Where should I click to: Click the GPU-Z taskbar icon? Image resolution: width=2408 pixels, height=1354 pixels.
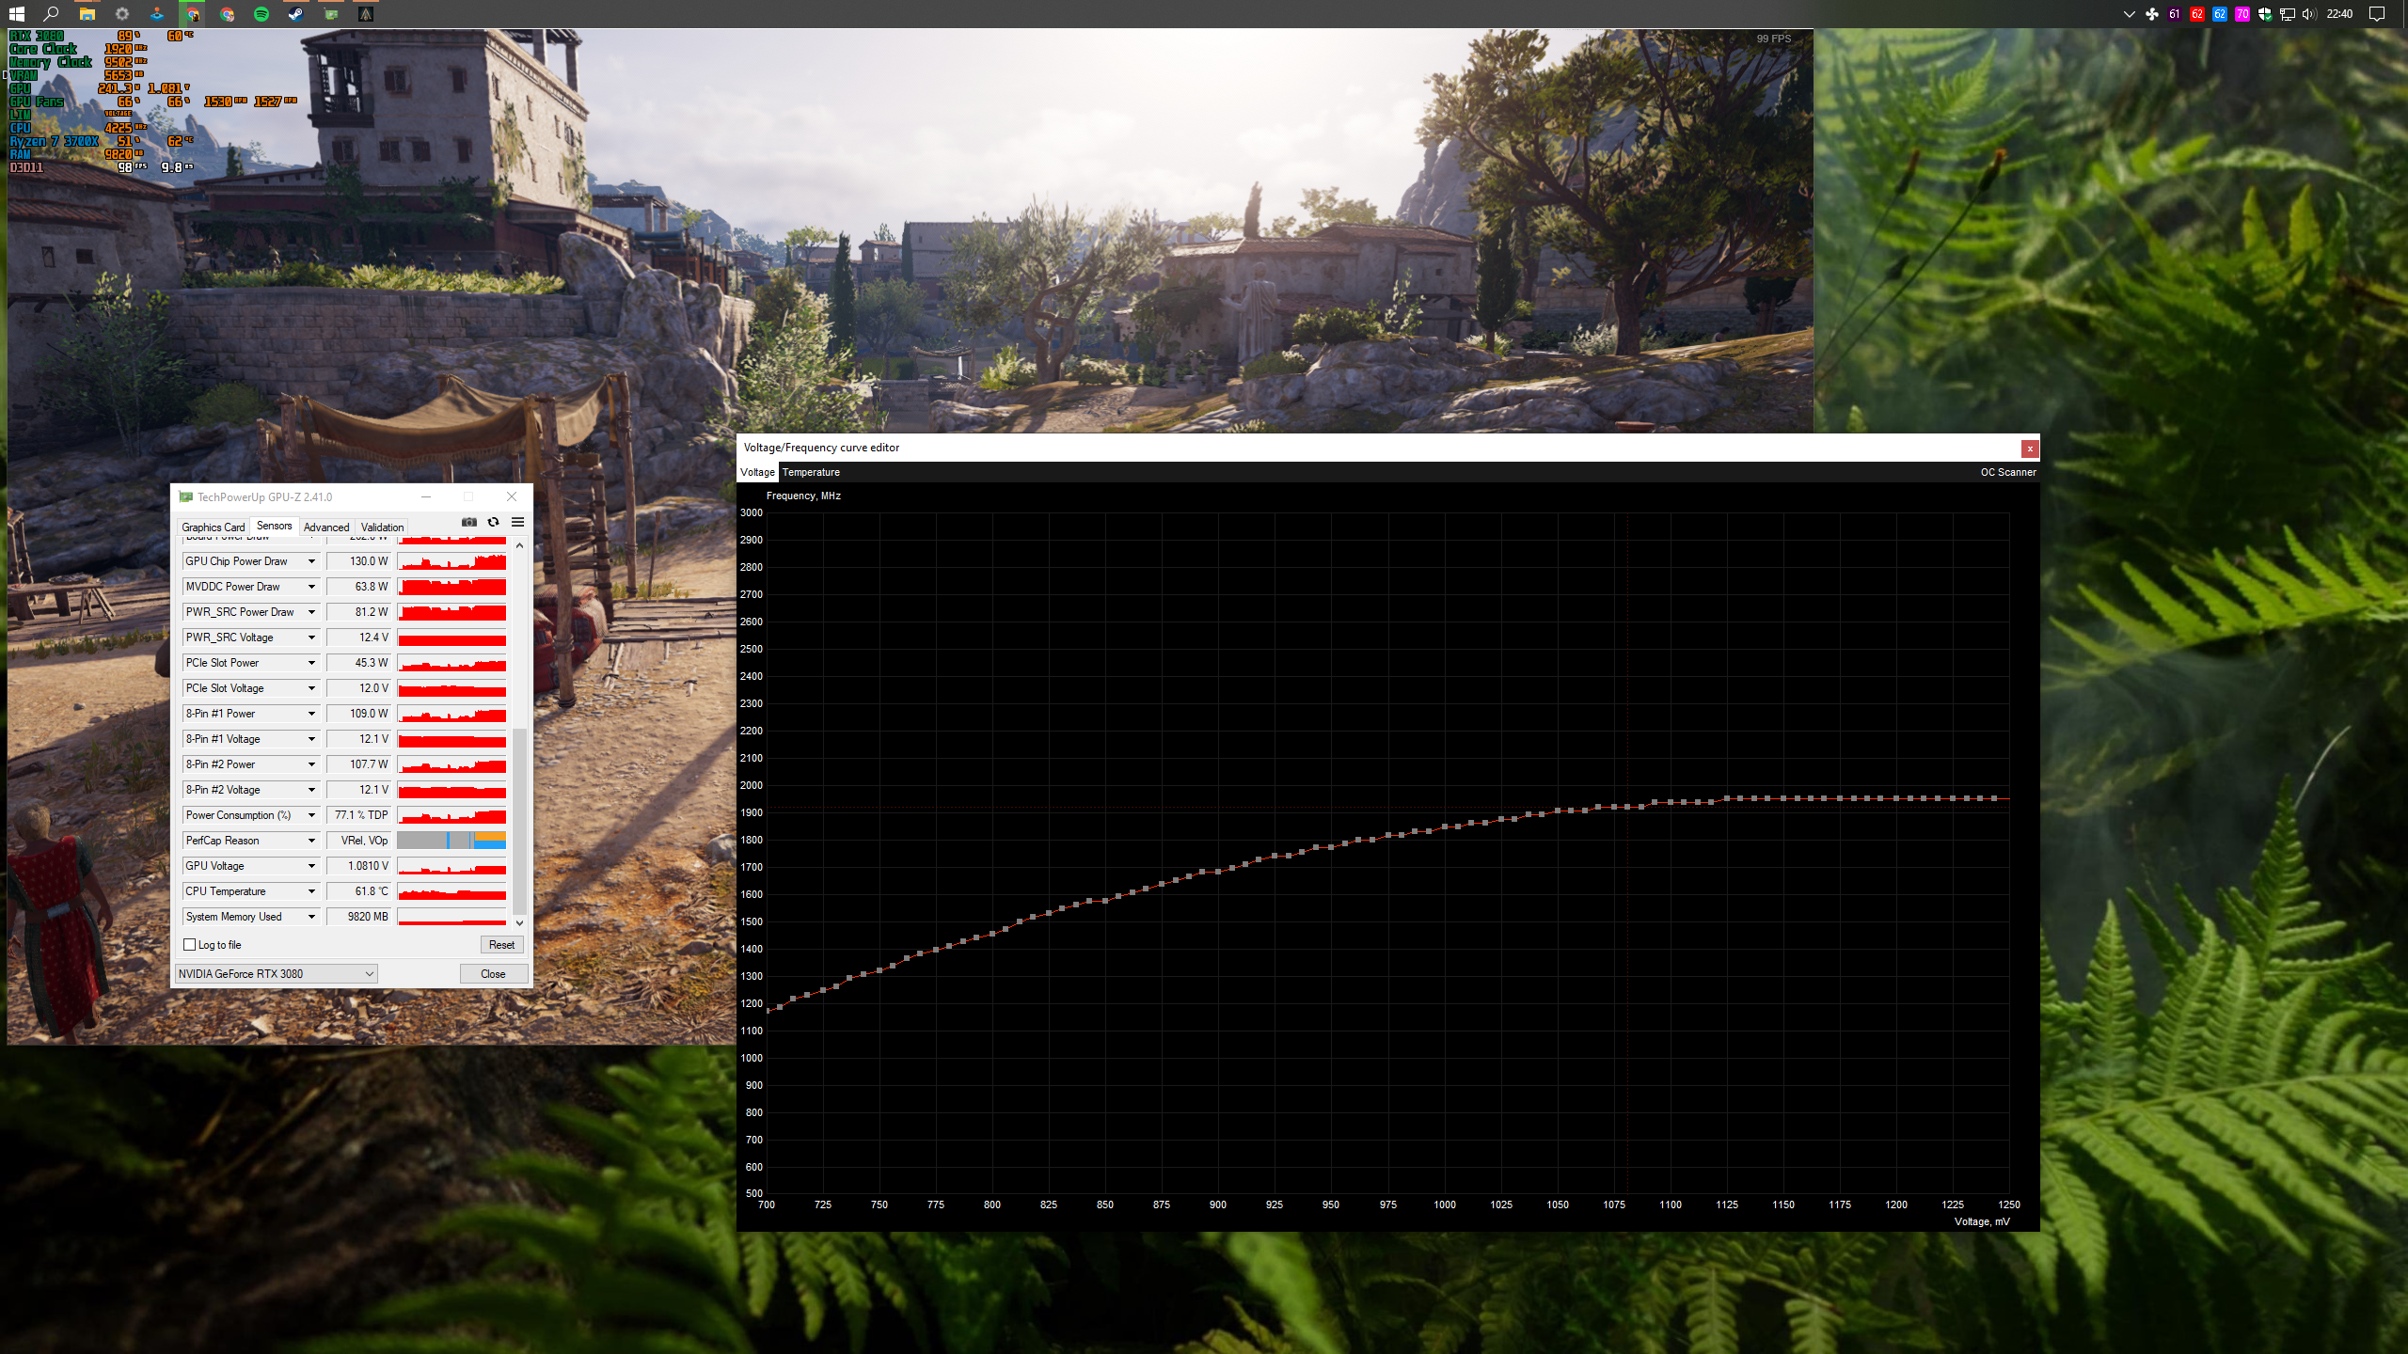[x=331, y=14]
